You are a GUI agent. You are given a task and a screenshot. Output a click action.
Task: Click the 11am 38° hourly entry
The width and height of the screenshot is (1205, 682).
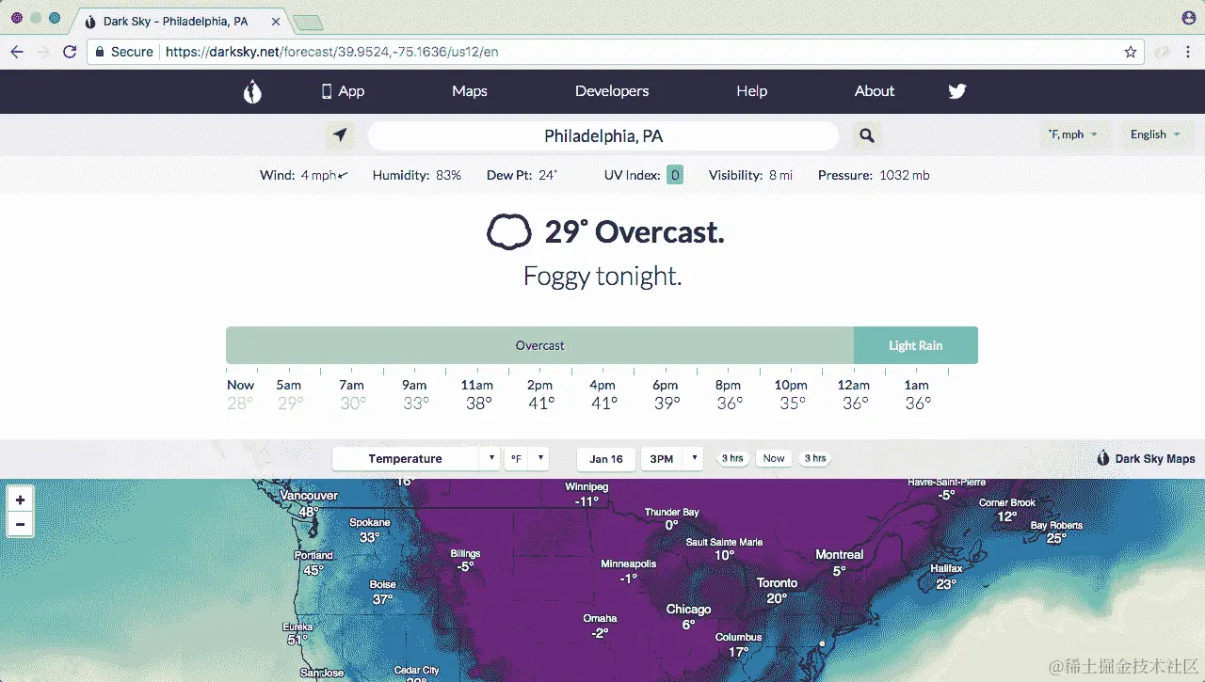coord(477,394)
